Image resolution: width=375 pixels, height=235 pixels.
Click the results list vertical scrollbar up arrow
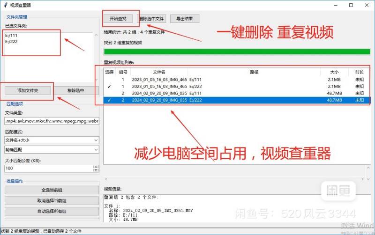pos(368,168)
